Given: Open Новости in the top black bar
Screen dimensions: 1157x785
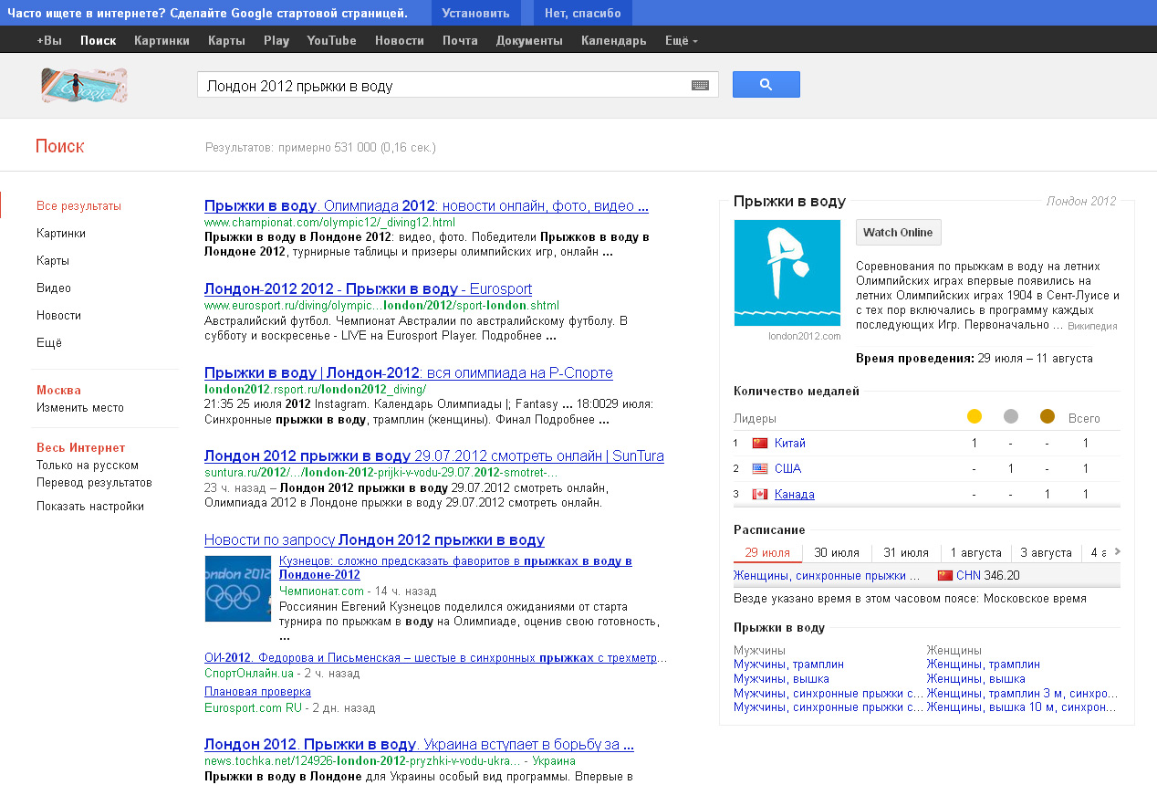Looking at the screenshot, I should pos(400,40).
